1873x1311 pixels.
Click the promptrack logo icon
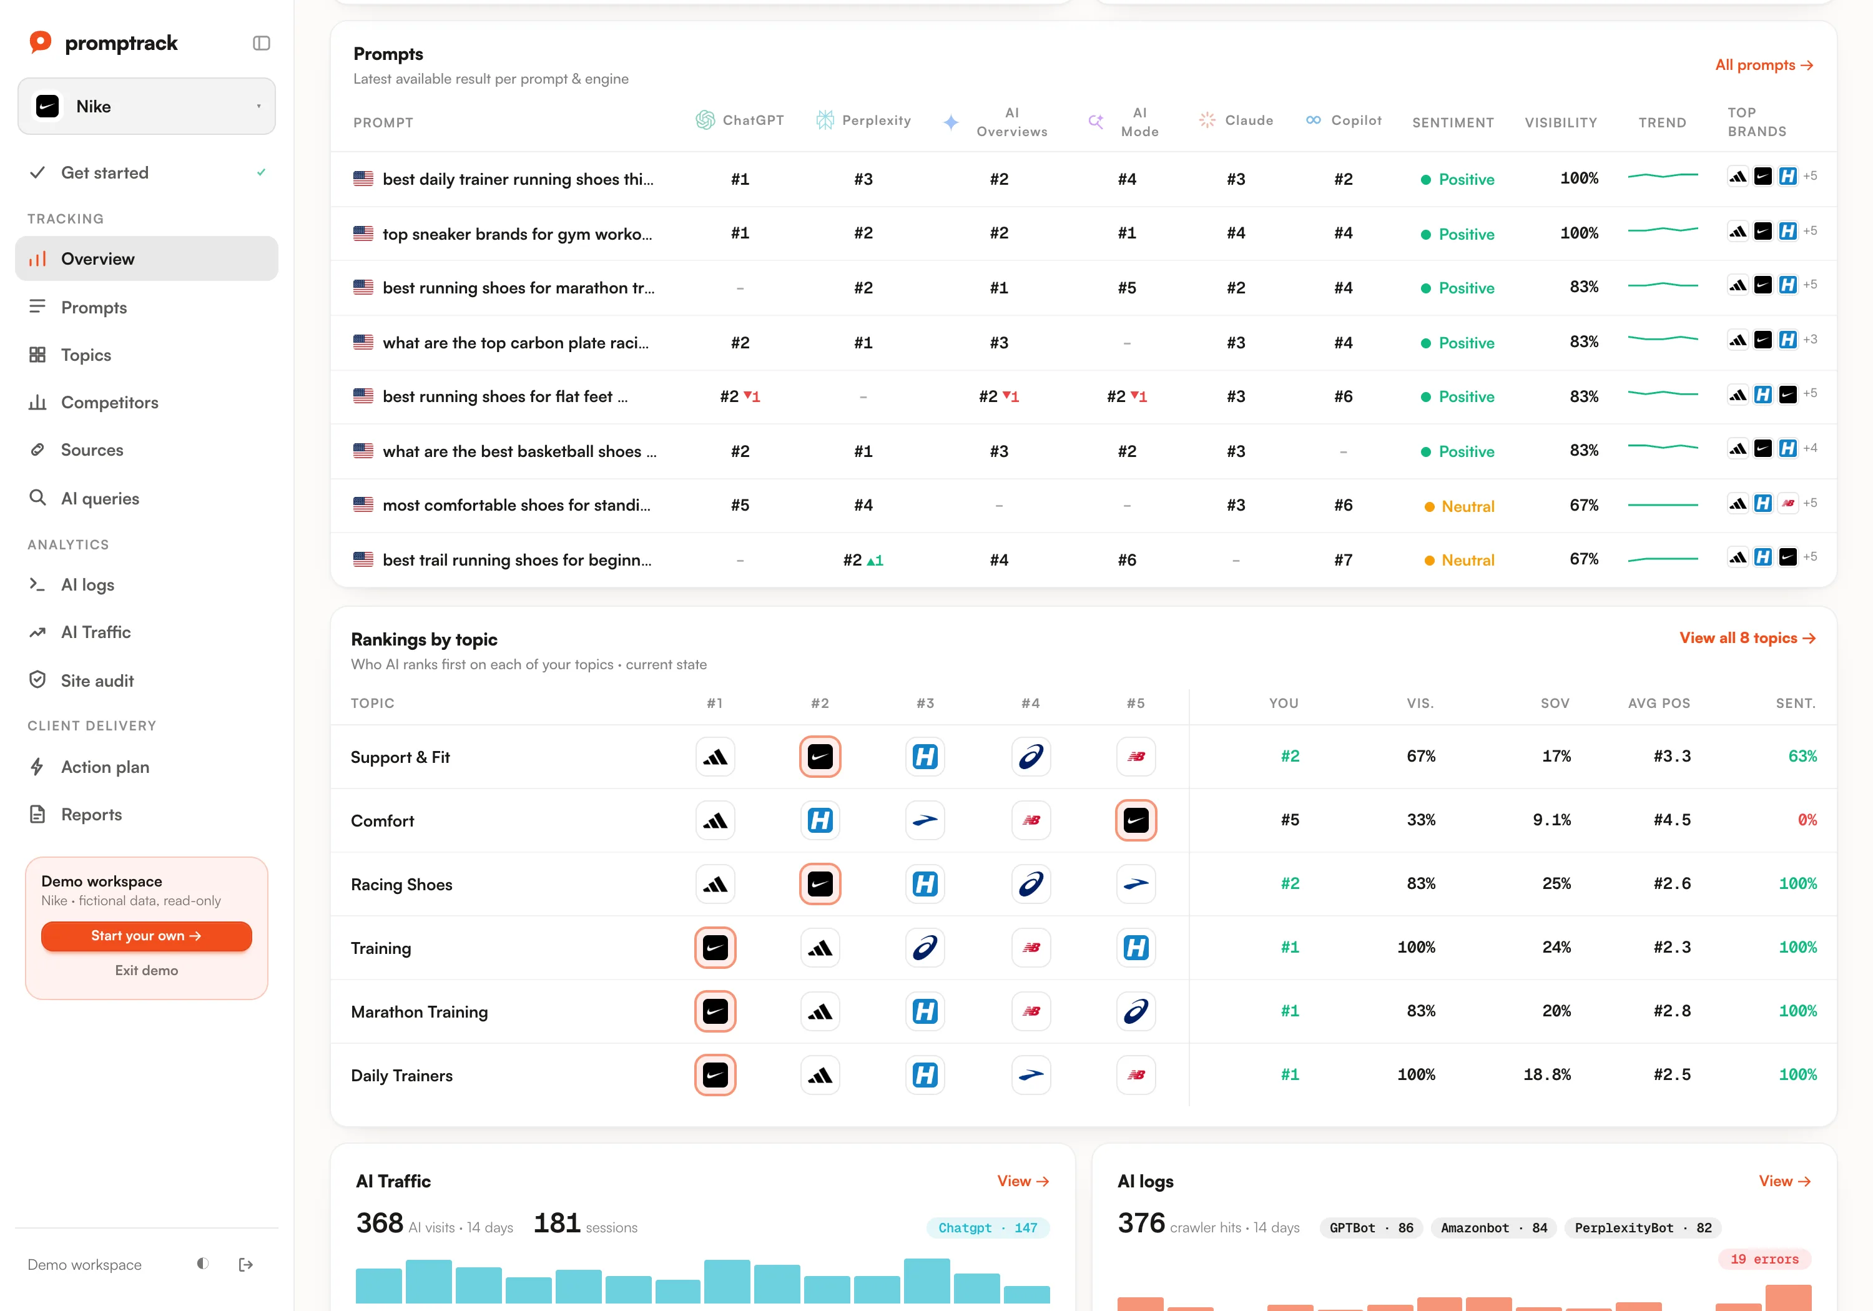coord(40,42)
